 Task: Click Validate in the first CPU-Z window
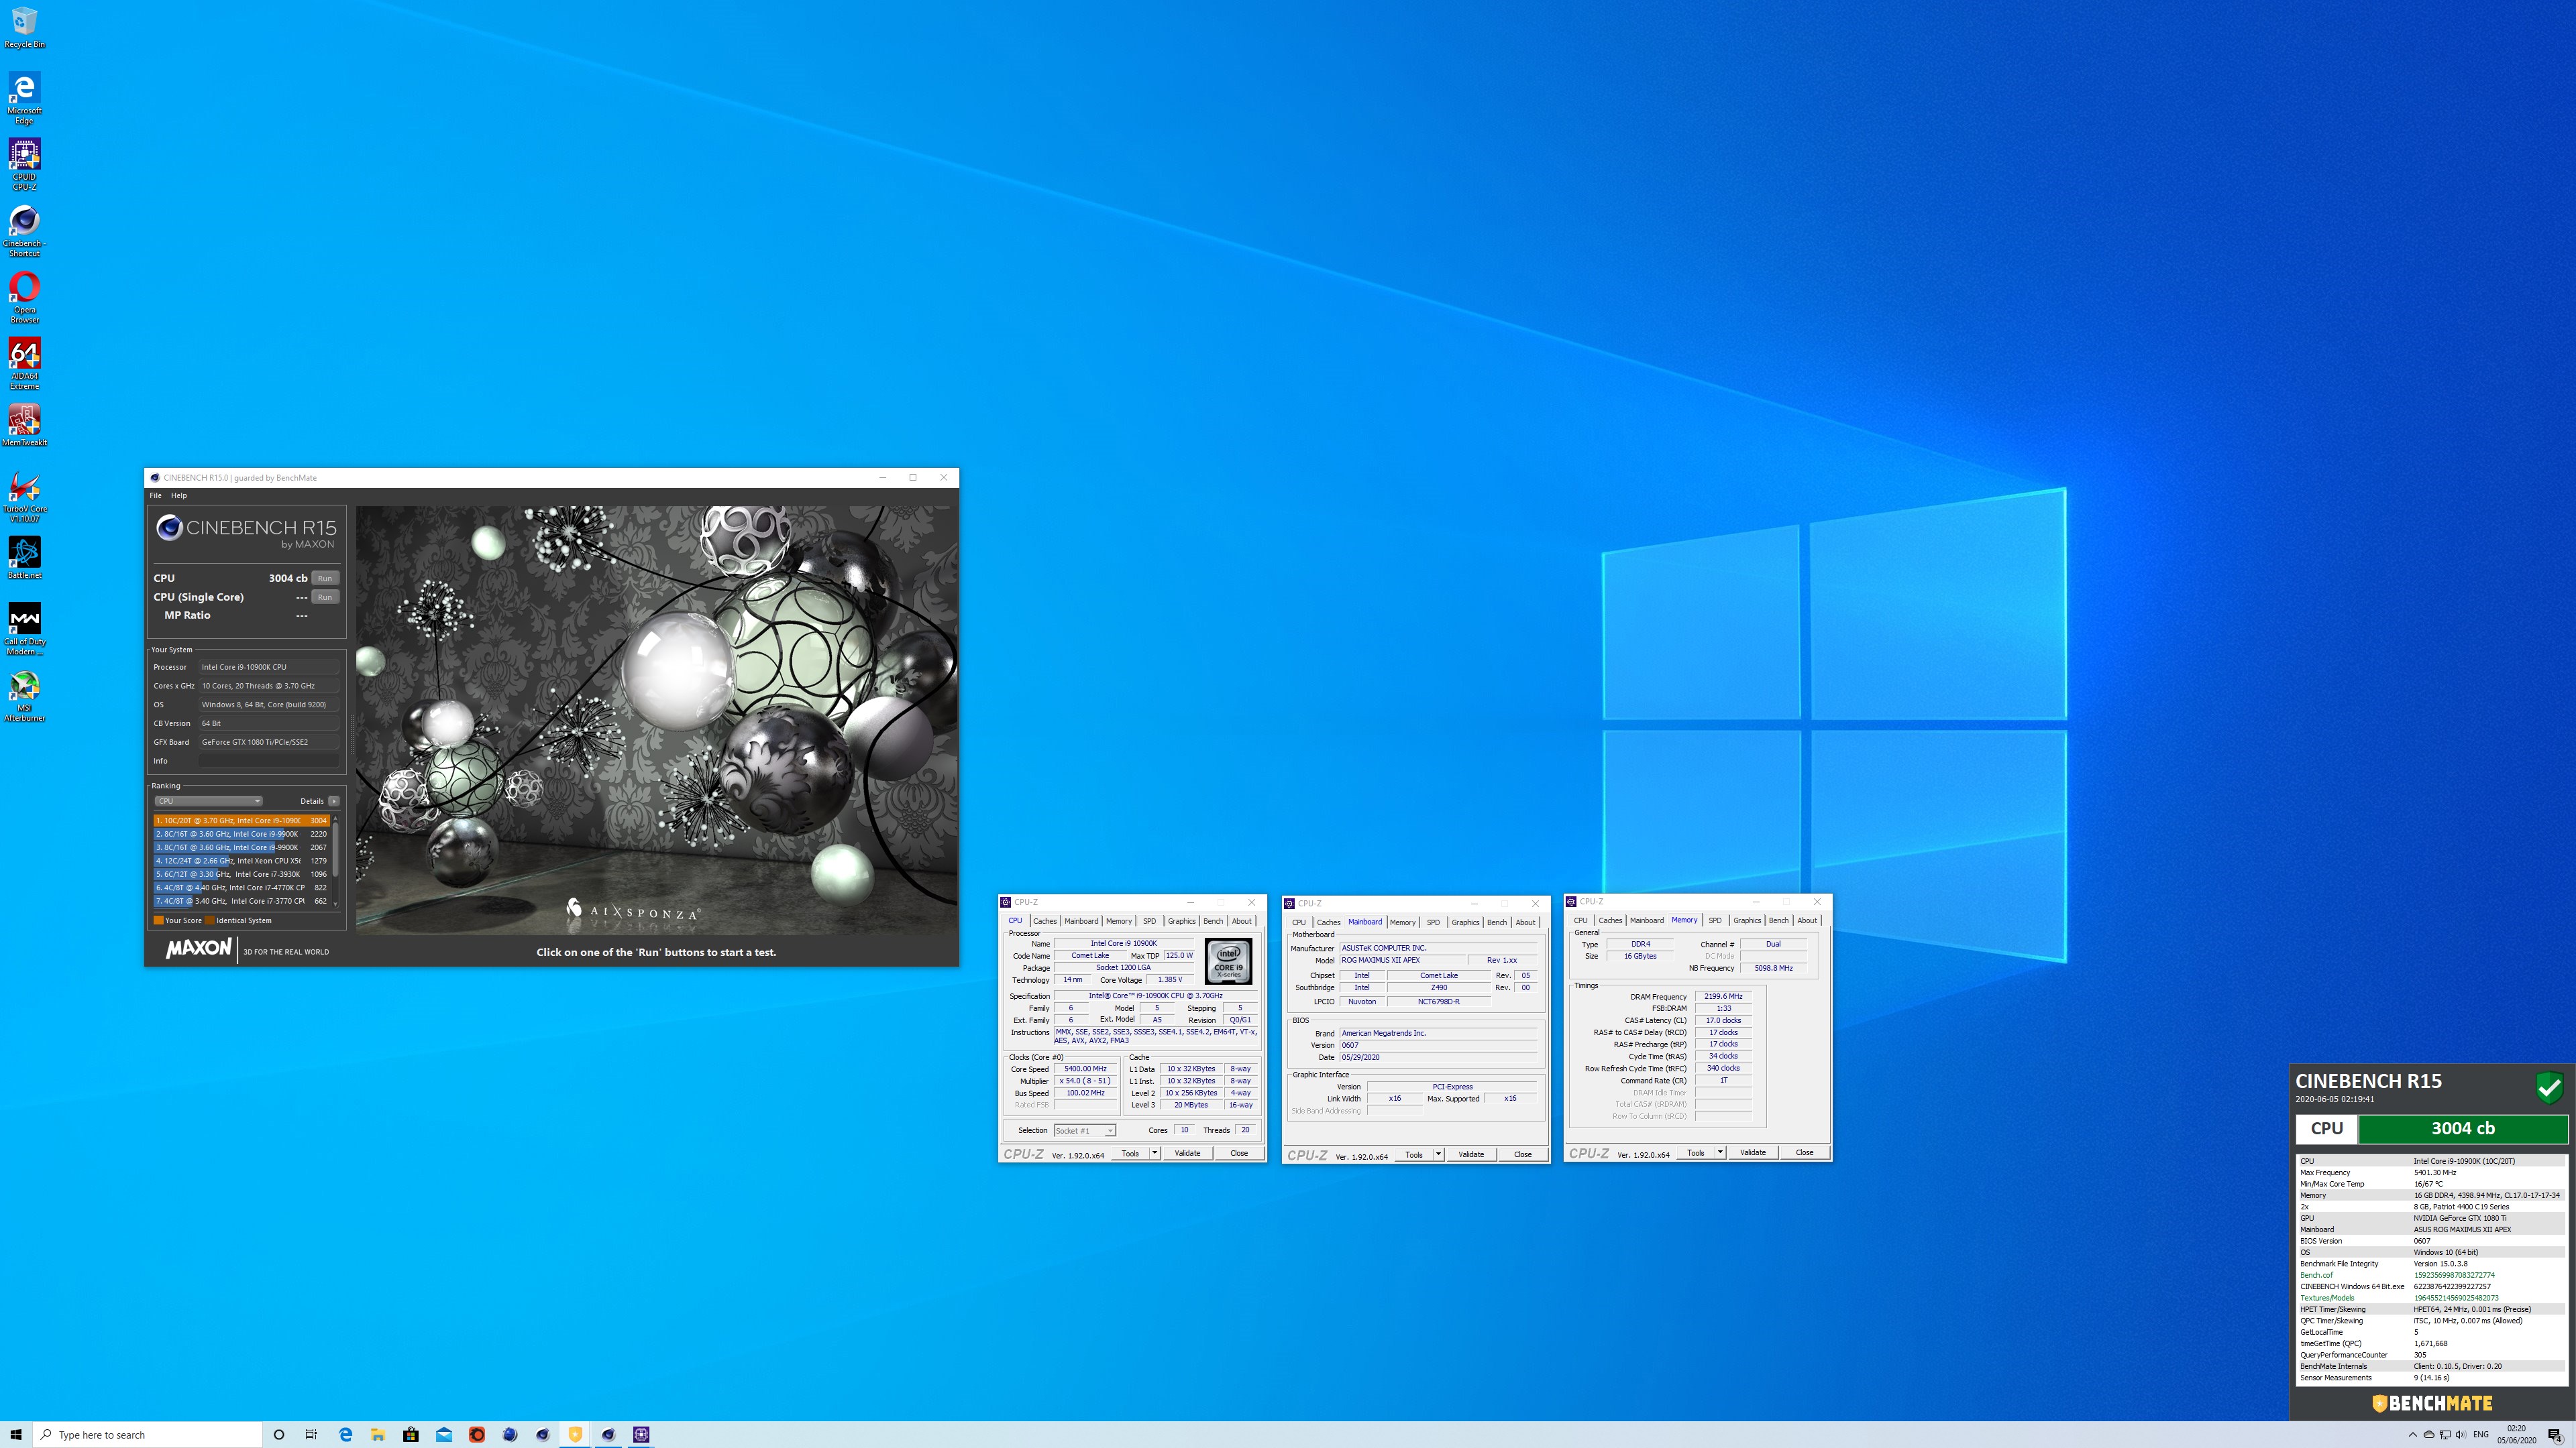coord(1187,1153)
